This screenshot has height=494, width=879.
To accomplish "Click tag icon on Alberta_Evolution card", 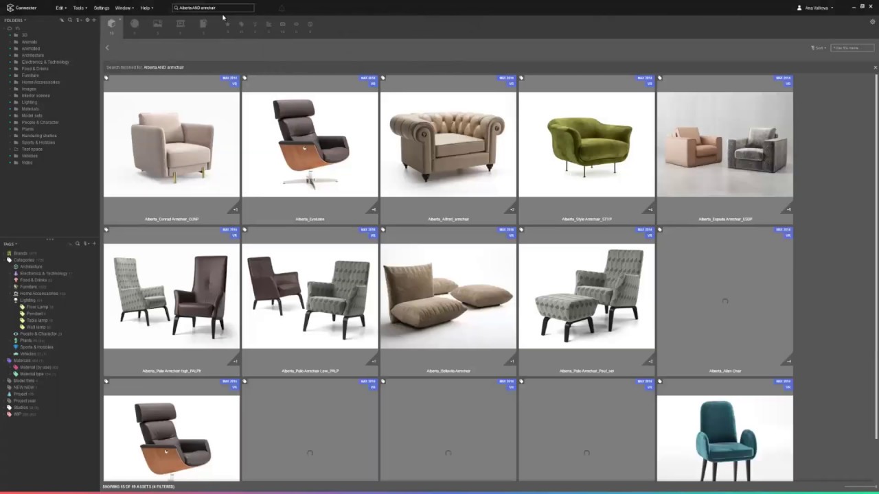I will pyautogui.click(x=244, y=78).
